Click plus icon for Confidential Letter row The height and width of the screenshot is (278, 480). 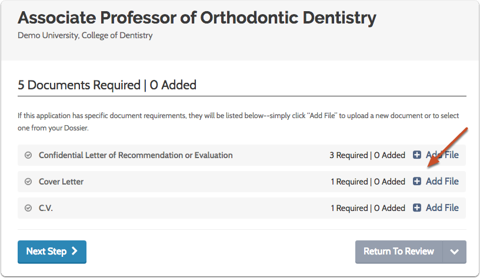point(417,155)
